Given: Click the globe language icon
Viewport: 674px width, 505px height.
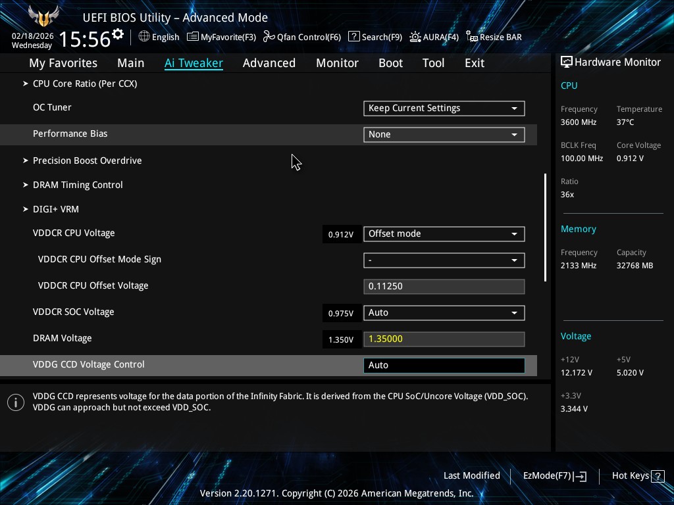Looking at the screenshot, I should pyautogui.click(x=144, y=37).
